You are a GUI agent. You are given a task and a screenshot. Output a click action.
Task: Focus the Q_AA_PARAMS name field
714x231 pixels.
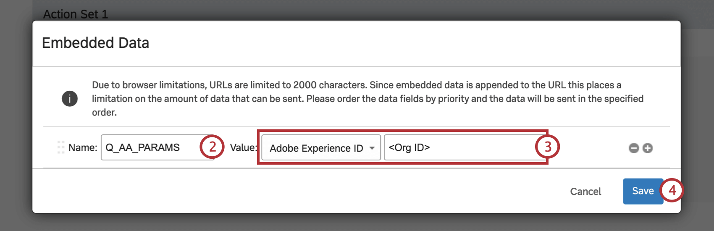pos(149,147)
